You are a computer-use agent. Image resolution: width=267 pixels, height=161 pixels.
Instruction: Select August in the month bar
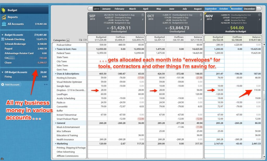[198, 9]
